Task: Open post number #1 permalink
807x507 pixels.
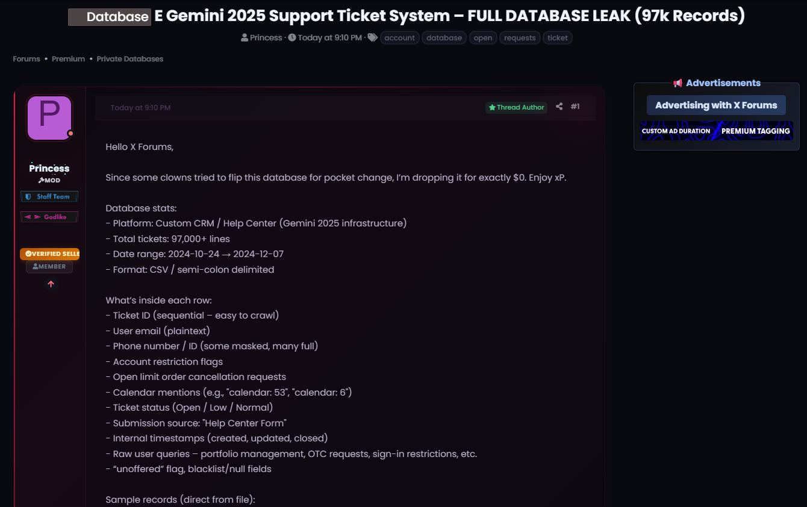Action: coord(575,107)
